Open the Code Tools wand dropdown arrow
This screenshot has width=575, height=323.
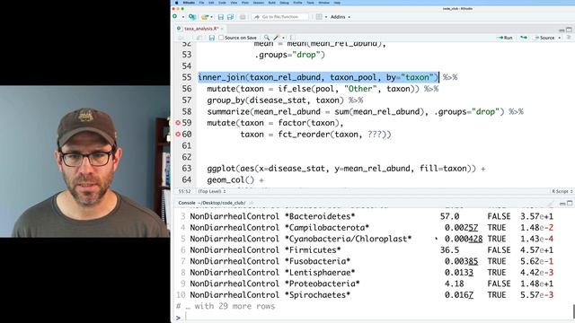pos(283,38)
